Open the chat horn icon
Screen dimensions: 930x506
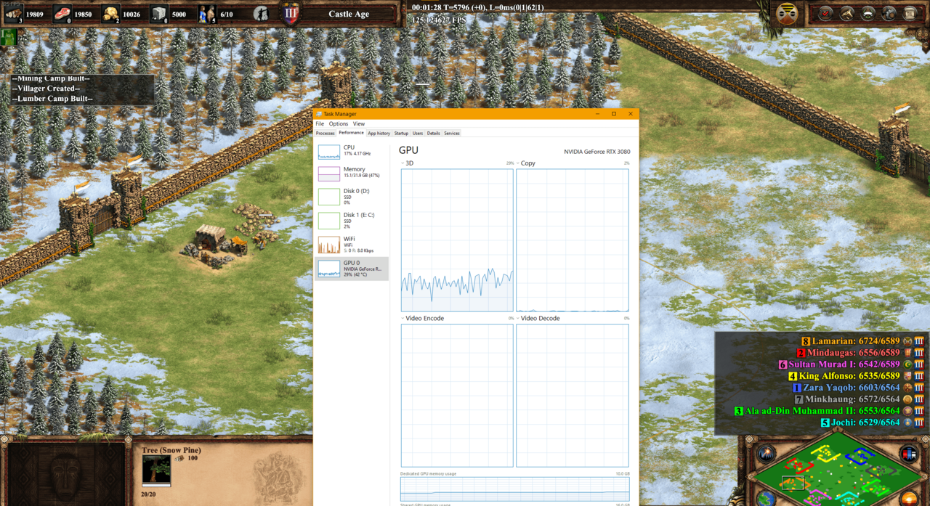tap(846, 13)
